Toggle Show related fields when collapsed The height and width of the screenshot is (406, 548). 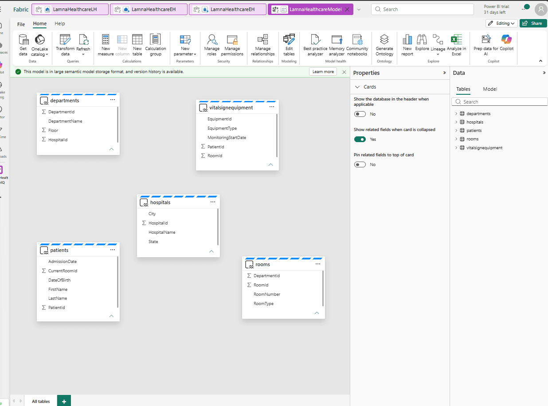tap(360, 139)
